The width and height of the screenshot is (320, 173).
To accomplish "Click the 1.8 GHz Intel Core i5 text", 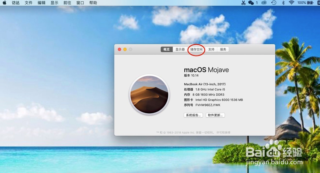I will pyautogui.click(x=210, y=89).
